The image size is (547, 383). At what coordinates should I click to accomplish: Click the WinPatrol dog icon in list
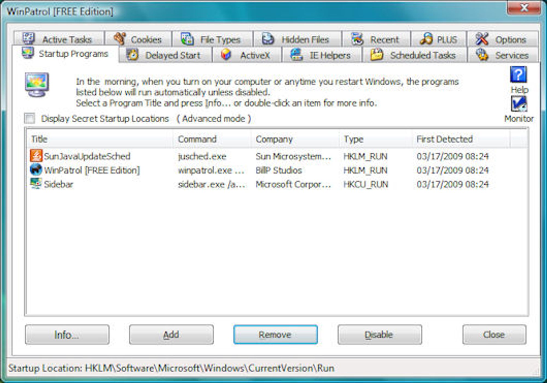point(36,170)
